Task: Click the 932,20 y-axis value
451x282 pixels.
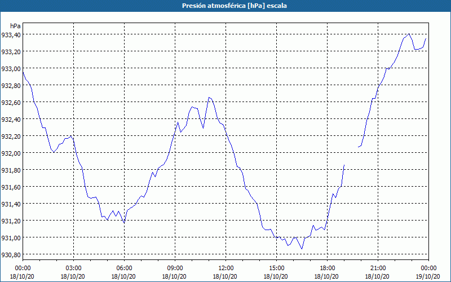Action: [11, 136]
